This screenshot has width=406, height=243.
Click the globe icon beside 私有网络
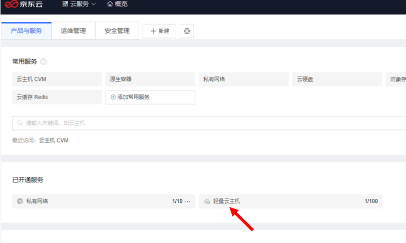(20, 201)
